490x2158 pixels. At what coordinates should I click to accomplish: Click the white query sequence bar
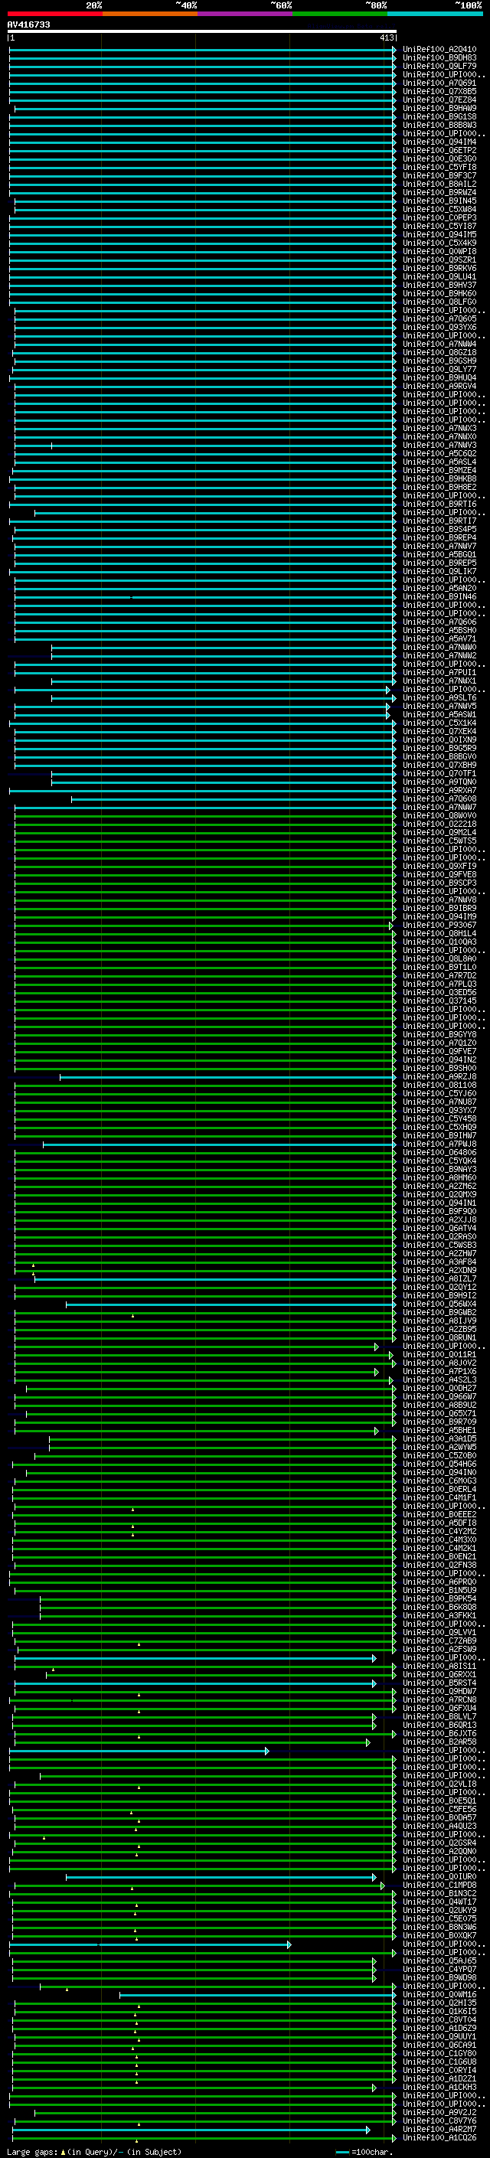click(202, 32)
